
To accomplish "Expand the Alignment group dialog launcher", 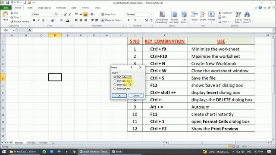I will click(x=123, y=26).
